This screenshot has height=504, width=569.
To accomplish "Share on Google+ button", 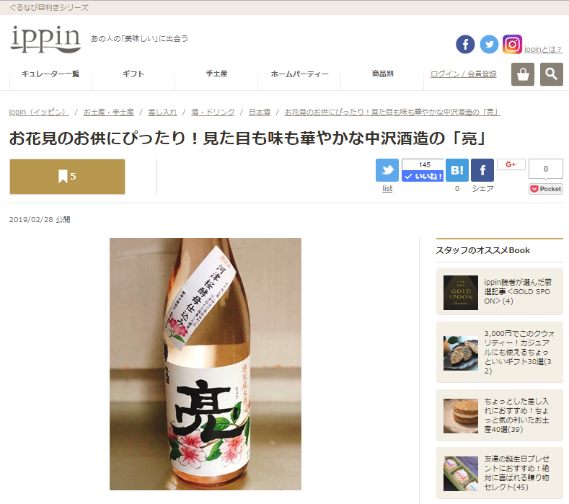I will click(x=511, y=164).
